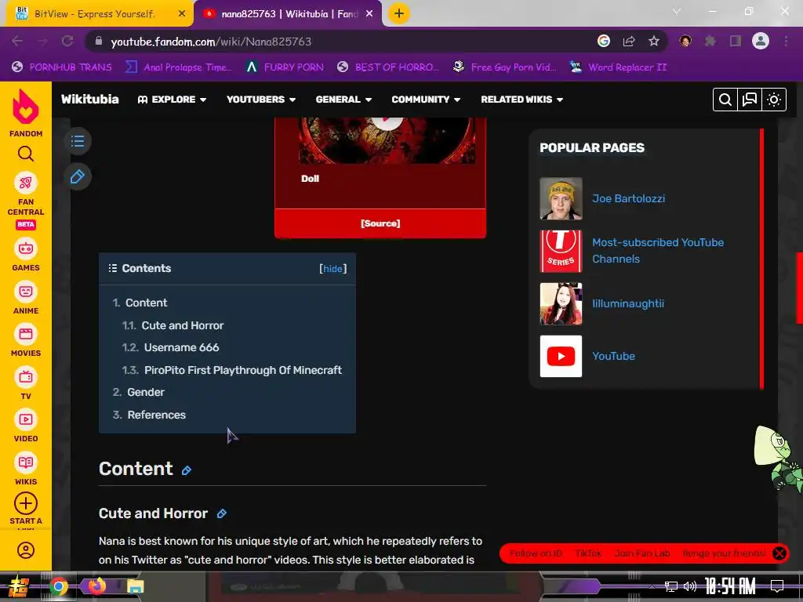Viewport: 803px width, 602px height.
Task: Open iilluminaughtii popular page link
Action: click(628, 303)
